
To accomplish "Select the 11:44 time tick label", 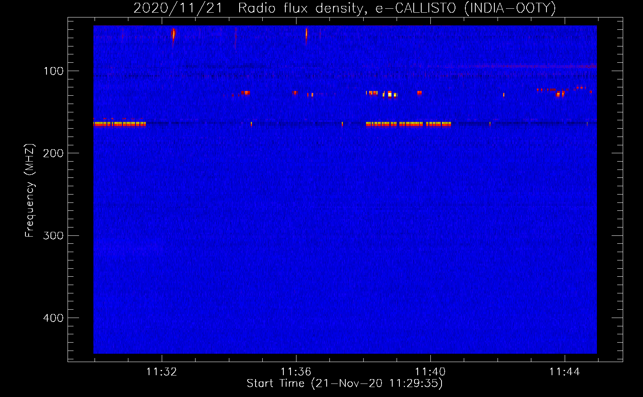I will coord(565,372).
